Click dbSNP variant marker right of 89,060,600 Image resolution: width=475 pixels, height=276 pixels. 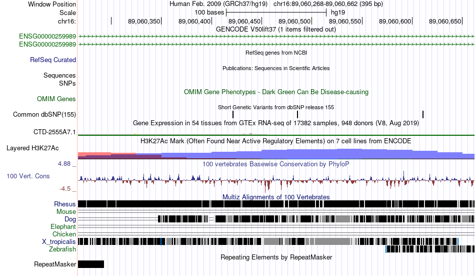click(x=423, y=115)
